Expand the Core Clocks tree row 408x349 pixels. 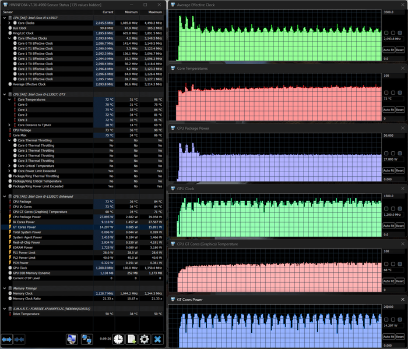tap(9, 23)
